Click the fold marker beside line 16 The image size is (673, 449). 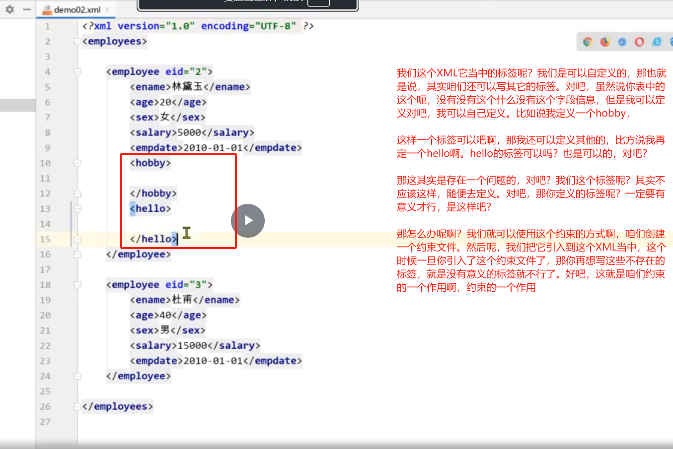(77, 254)
